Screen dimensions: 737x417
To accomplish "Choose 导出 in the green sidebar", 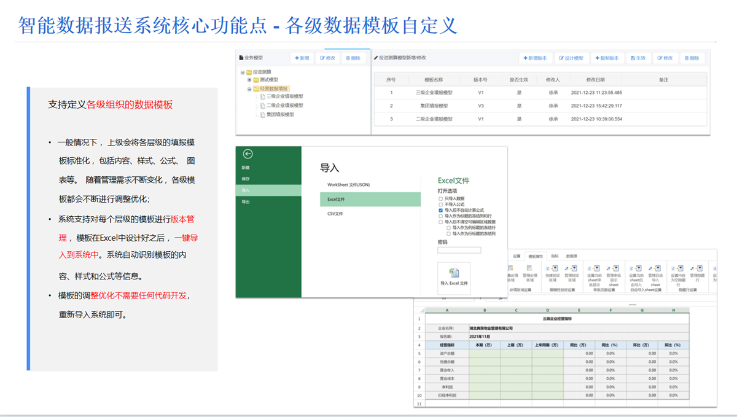I will click(268, 201).
